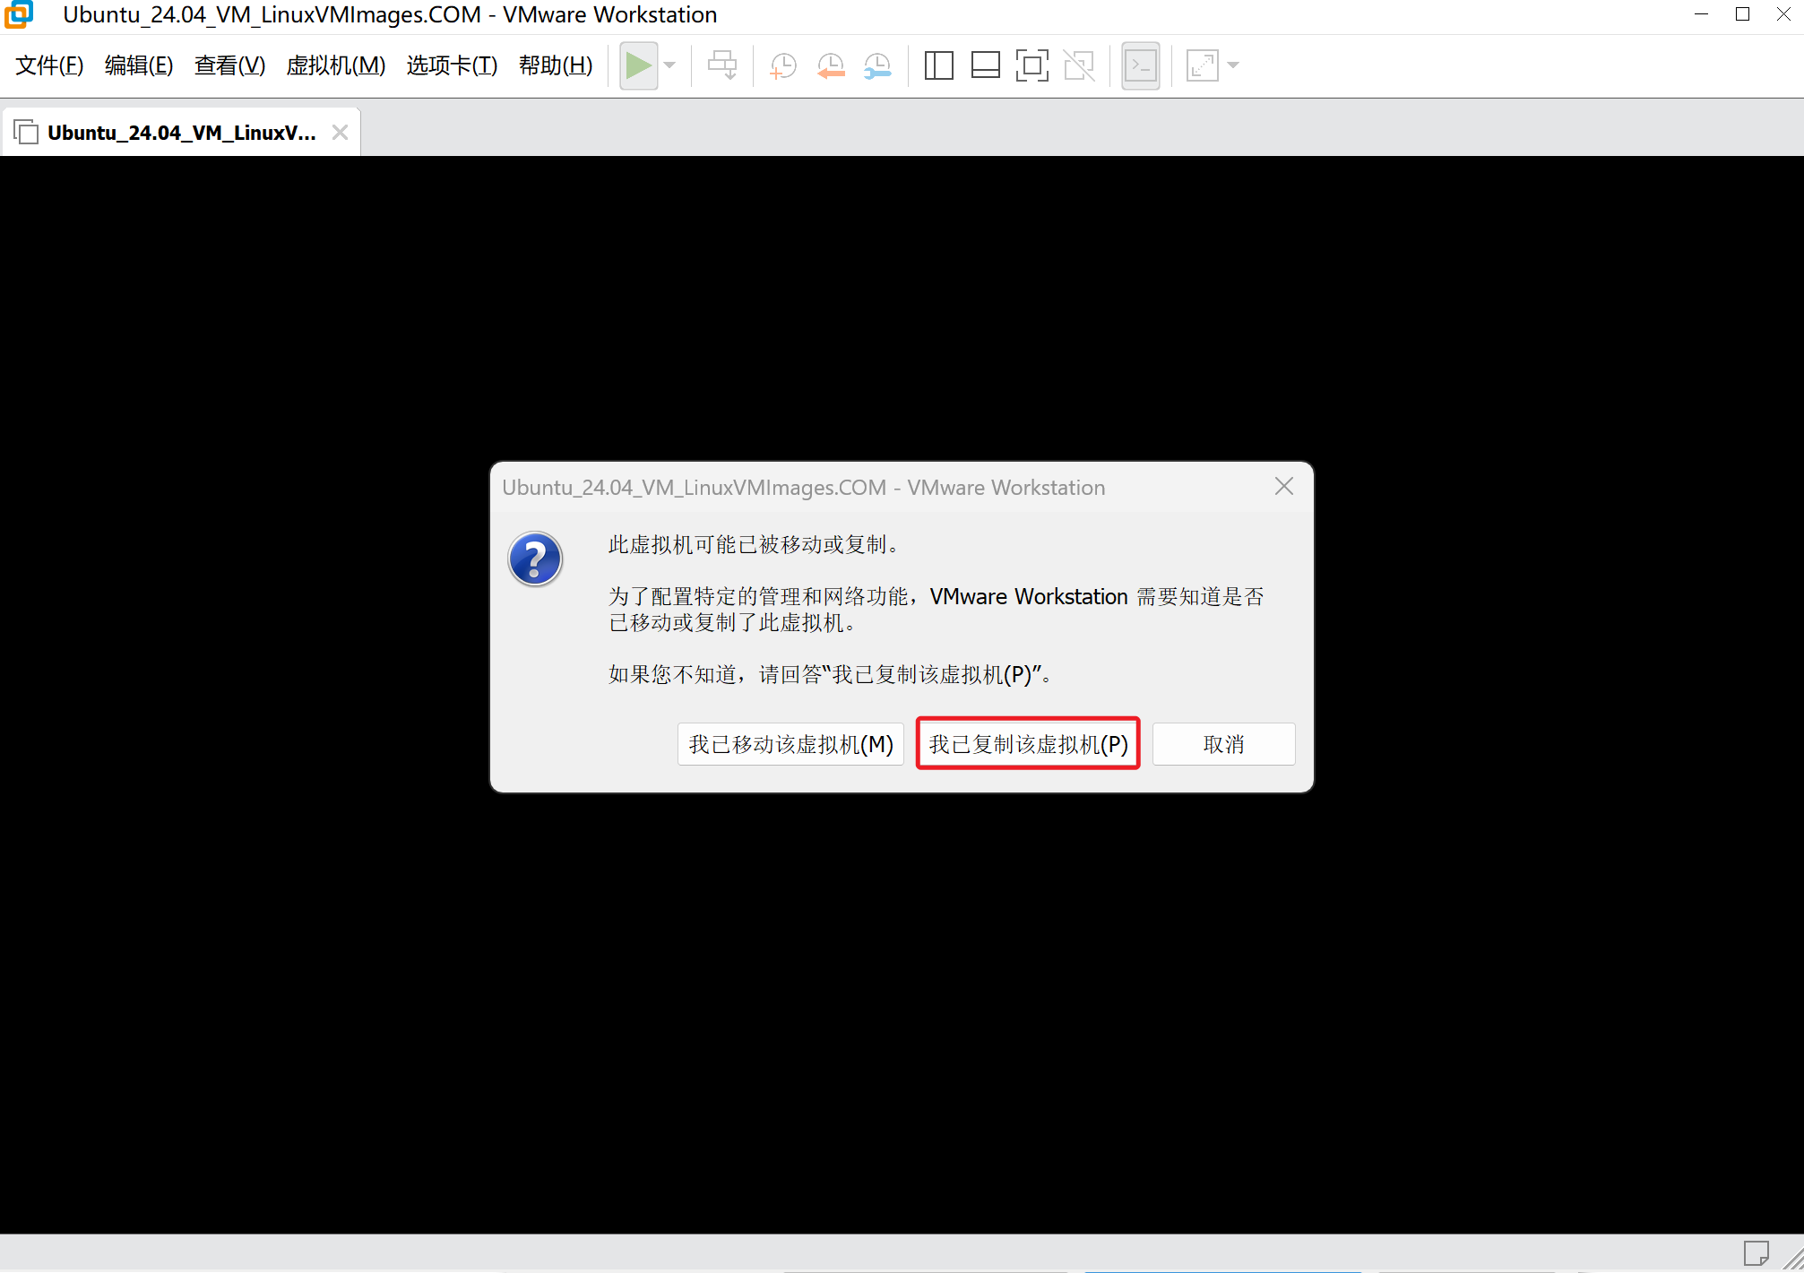Open the 虚拟机(M) menu

point(335,65)
